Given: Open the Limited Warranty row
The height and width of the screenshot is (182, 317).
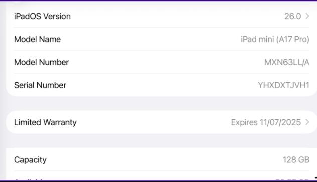Looking at the screenshot, I should (161, 122).
